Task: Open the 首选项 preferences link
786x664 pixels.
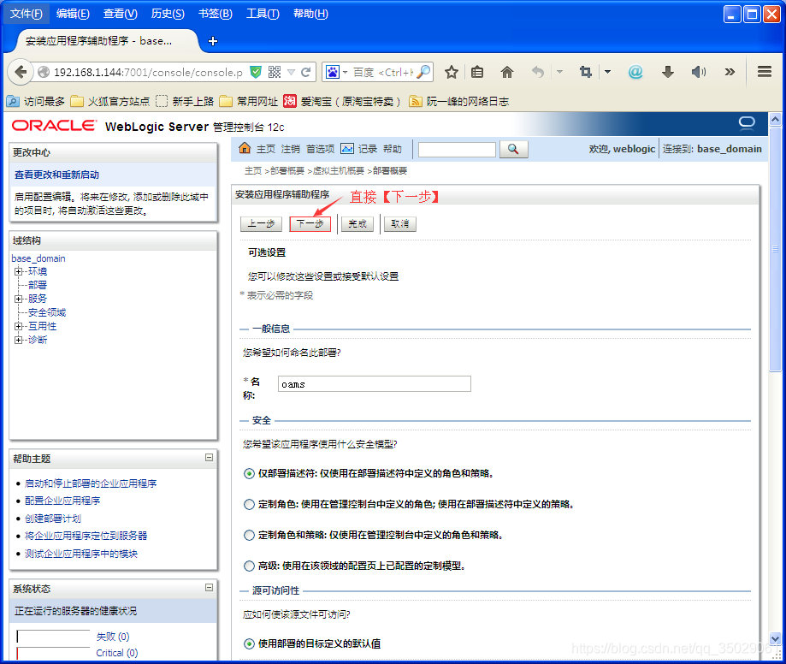Action: pyautogui.click(x=321, y=149)
